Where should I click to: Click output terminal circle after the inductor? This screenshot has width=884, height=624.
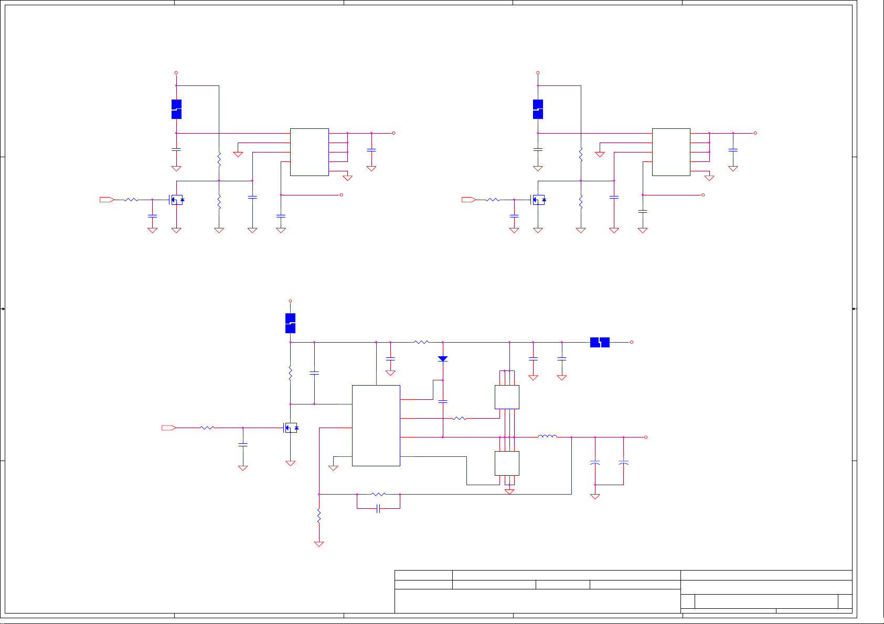pos(646,437)
